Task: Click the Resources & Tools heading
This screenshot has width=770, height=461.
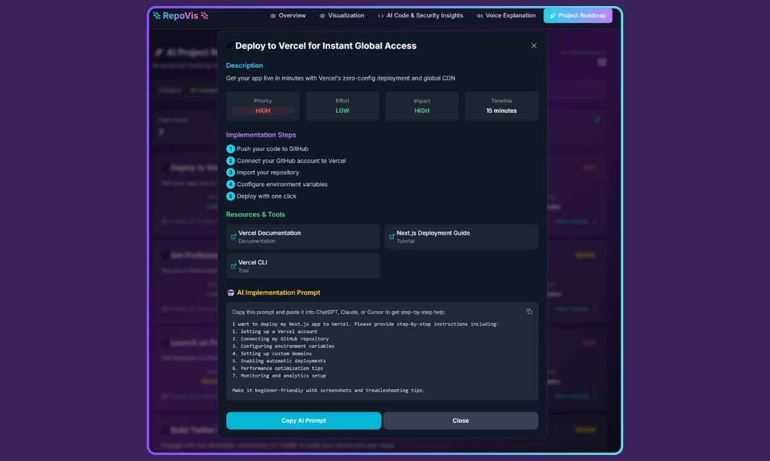Action: click(256, 214)
